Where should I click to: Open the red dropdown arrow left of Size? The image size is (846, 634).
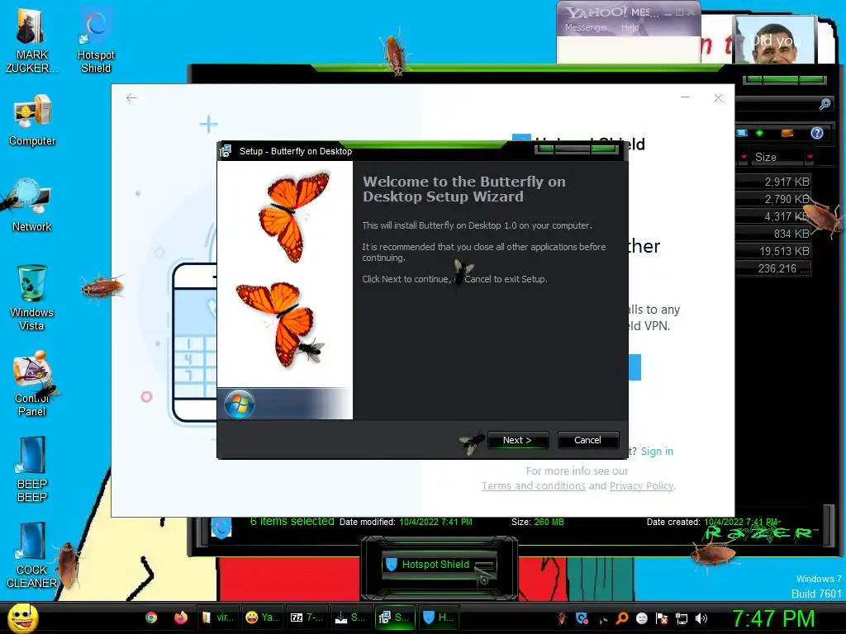744,158
